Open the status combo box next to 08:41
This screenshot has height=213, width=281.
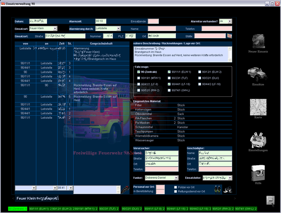click(x=71, y=188)
